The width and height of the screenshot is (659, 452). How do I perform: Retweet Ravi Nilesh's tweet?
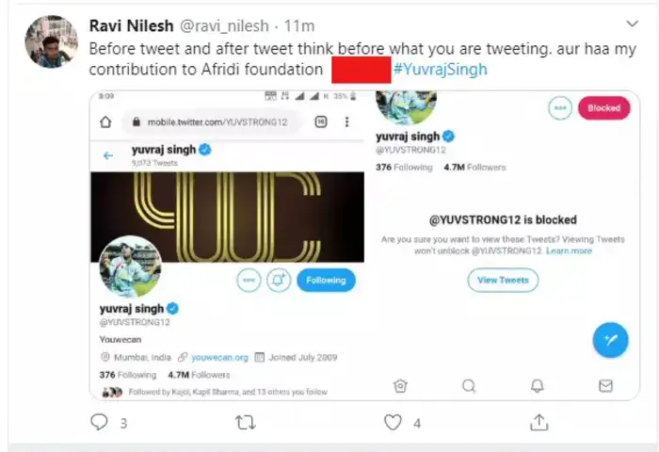pyautogui.click(x=245, y=423)
